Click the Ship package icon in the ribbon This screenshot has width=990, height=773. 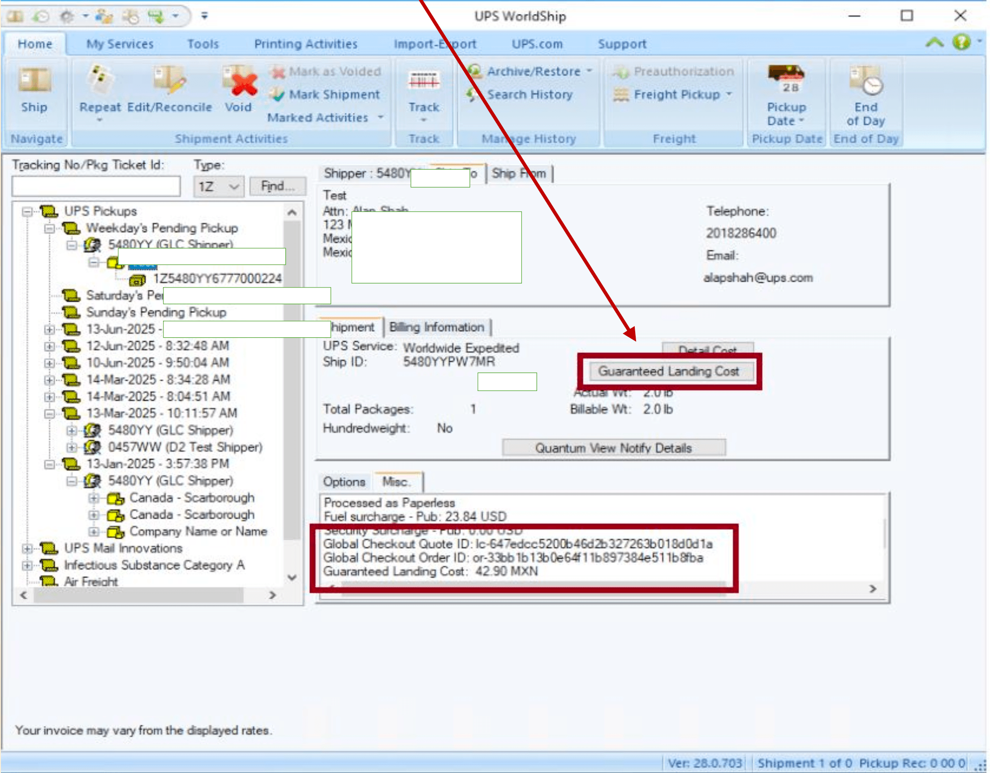(34, 81)
